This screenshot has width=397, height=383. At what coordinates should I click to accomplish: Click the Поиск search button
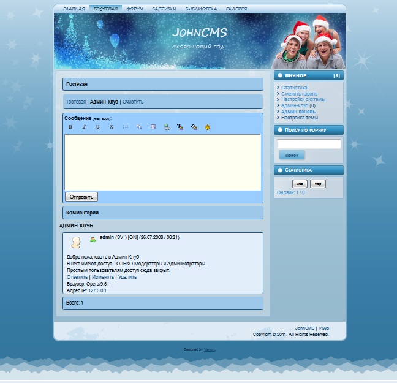click(292, 155)
